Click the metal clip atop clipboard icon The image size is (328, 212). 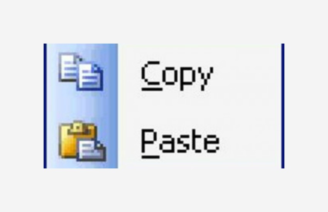[x=78, y=127]
